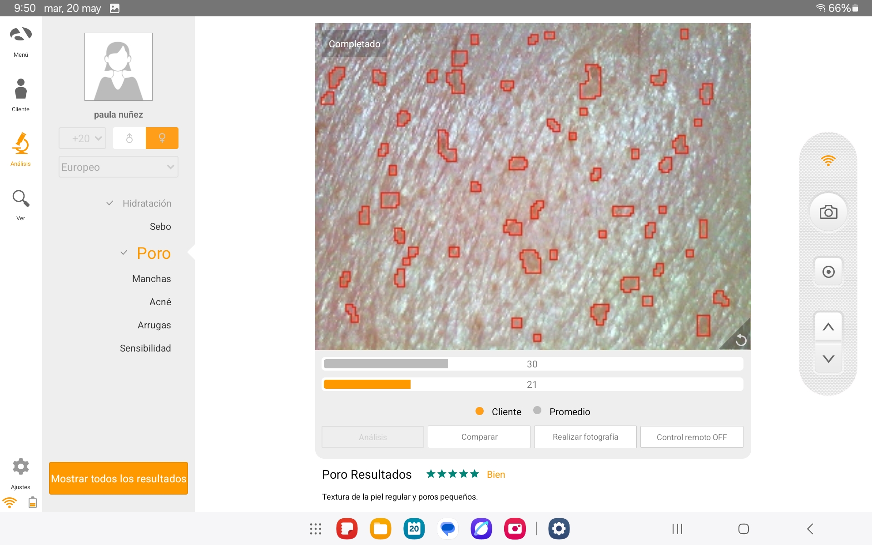872x545 pixels.
Task: Open Ajustes gear icon
Action: [x=21, y=466]
